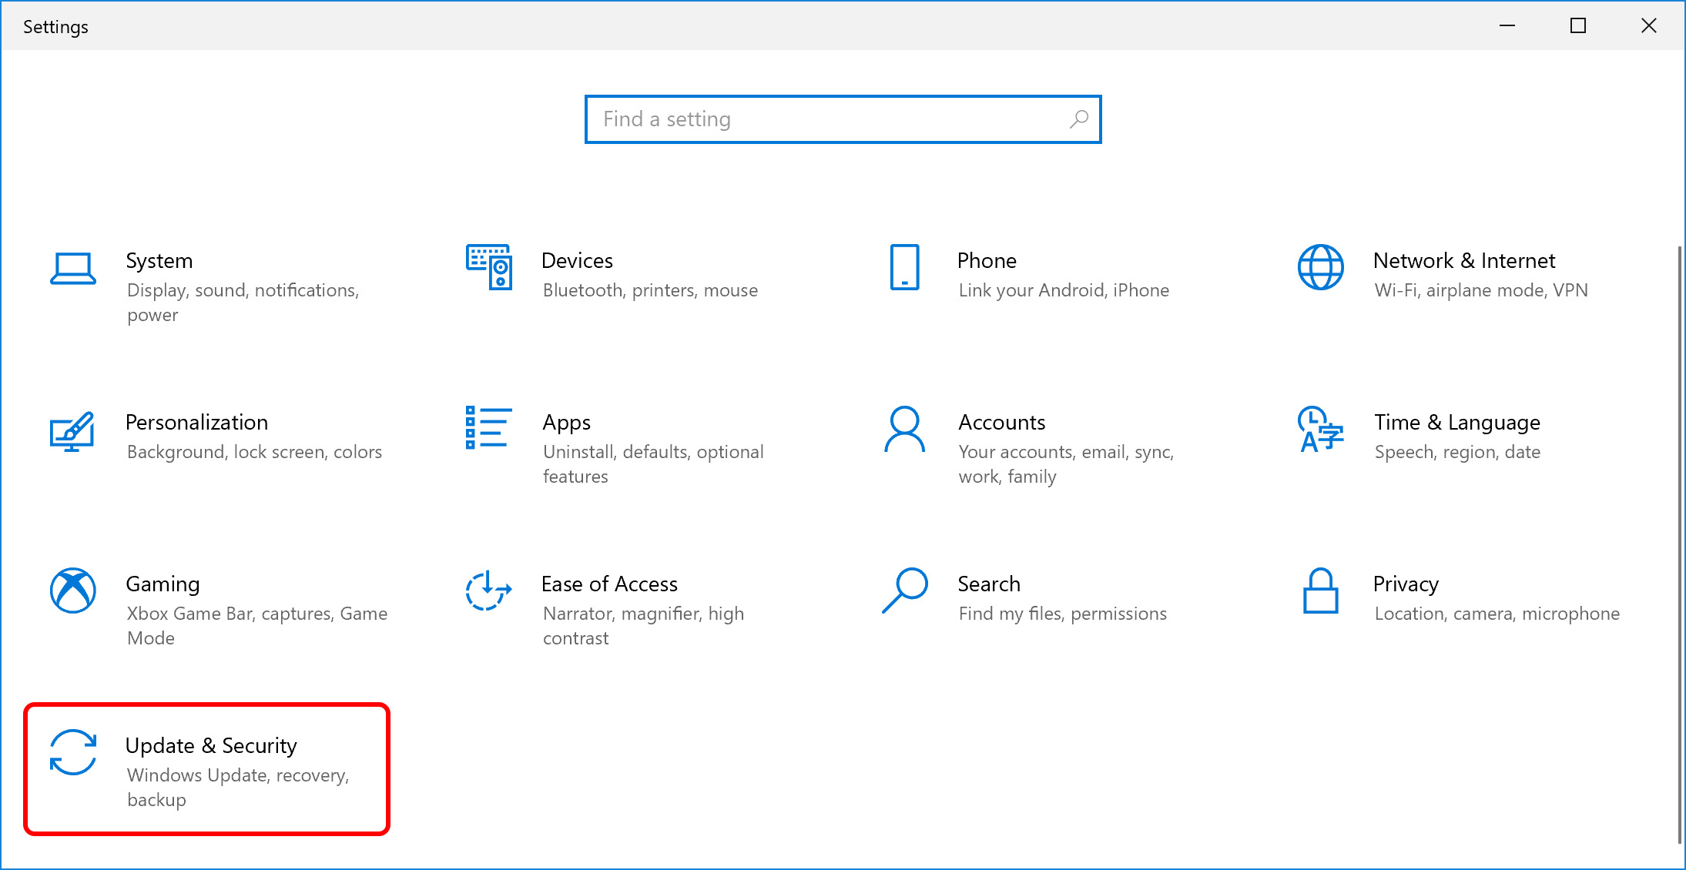Viewport: 1686px width, 870px height.
Task: Click the Update & Security refresh icon
Action: pyautogui.click(x=73, y=752)
